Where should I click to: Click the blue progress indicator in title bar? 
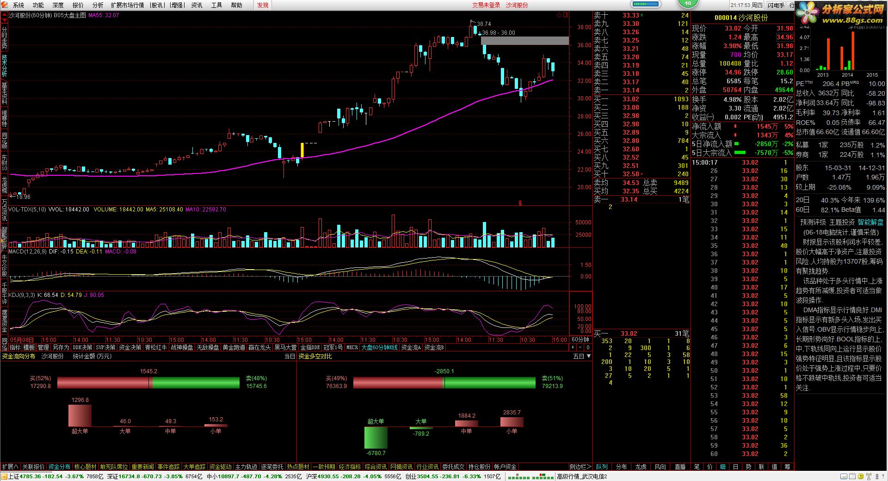click(x=646, y=4)
